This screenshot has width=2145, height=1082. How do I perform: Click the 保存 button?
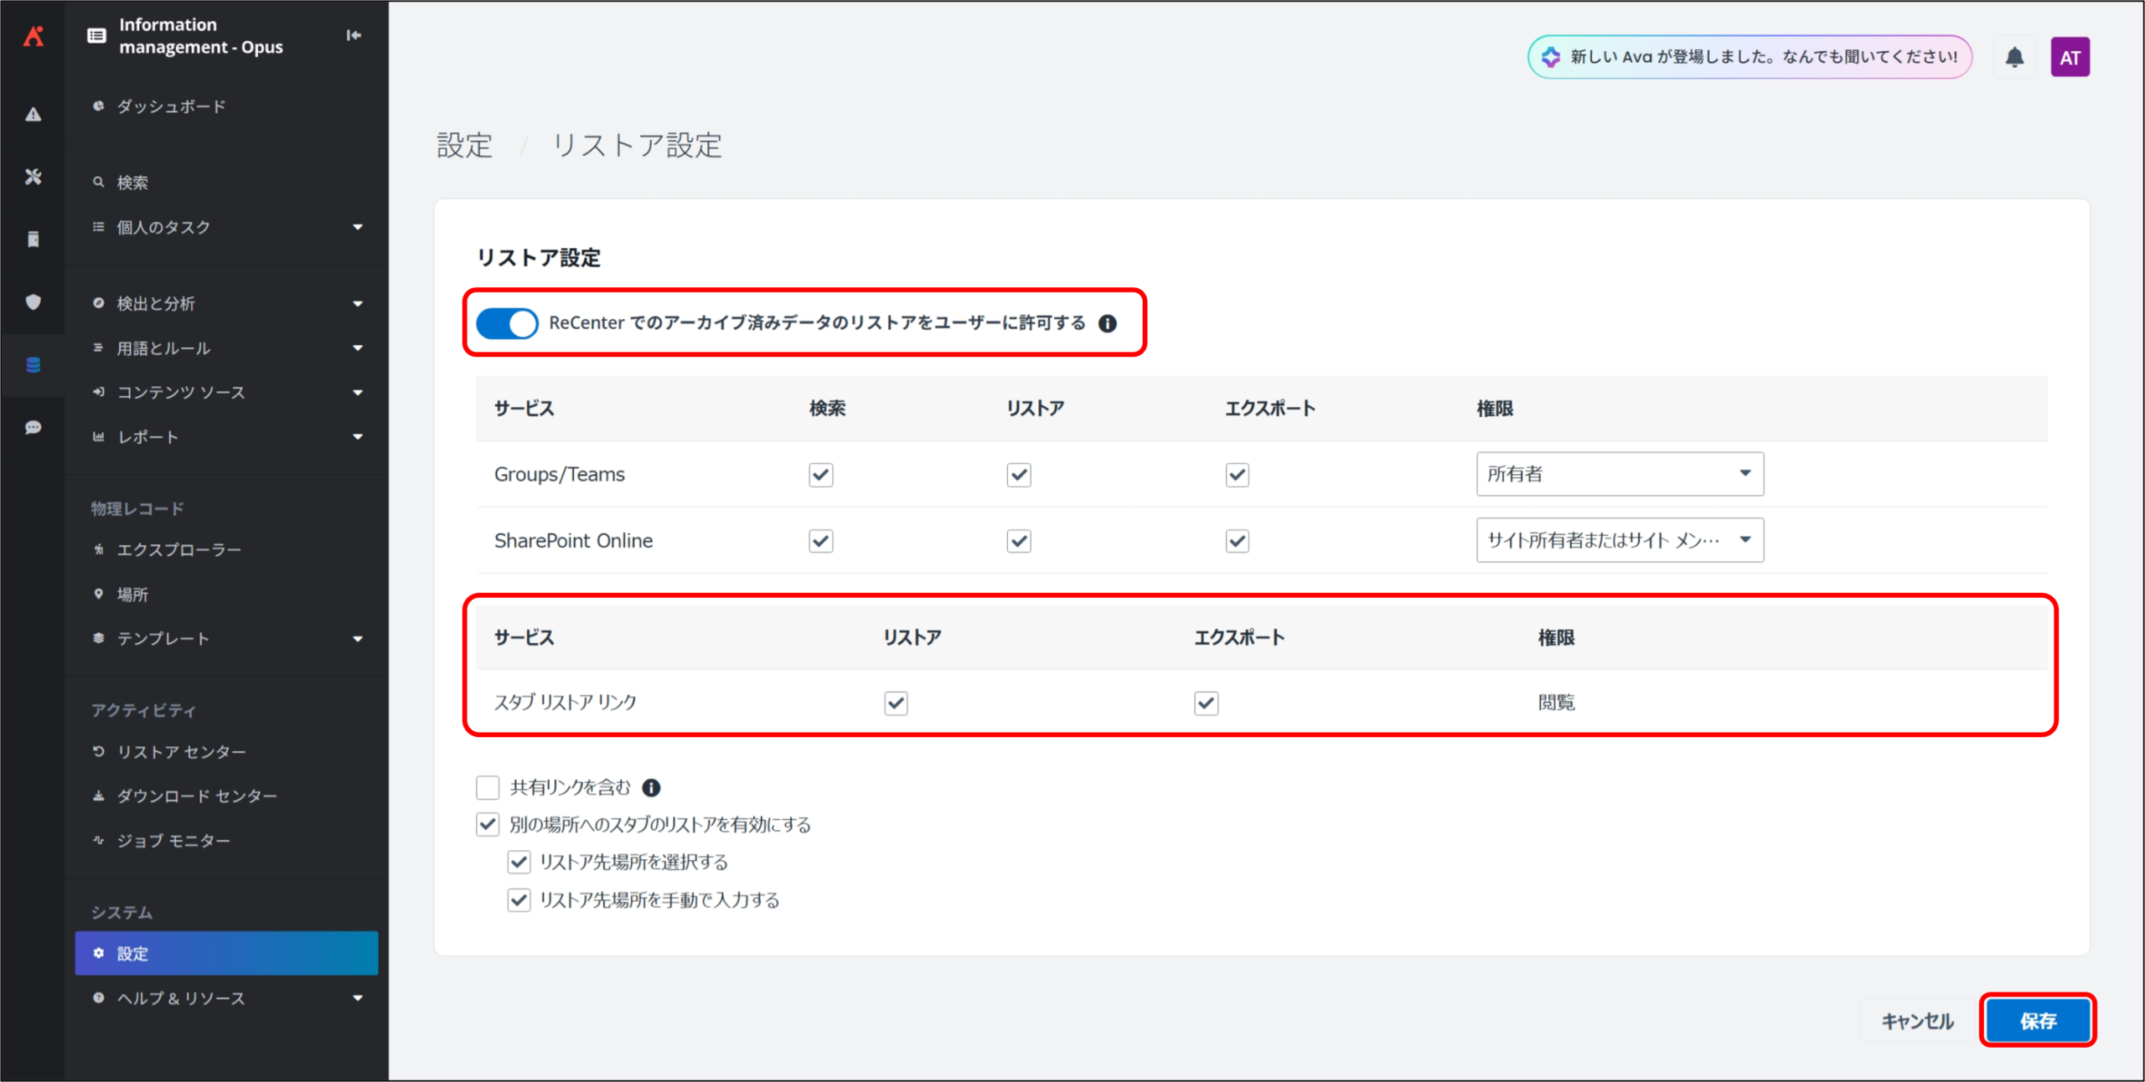pos(2038,1020)
